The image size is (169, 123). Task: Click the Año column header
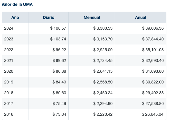(x=15, y=17)
